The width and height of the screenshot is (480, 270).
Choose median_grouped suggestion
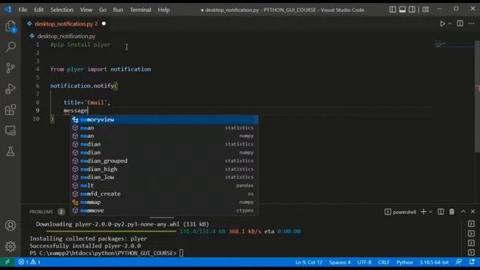(x=165, y=160)
